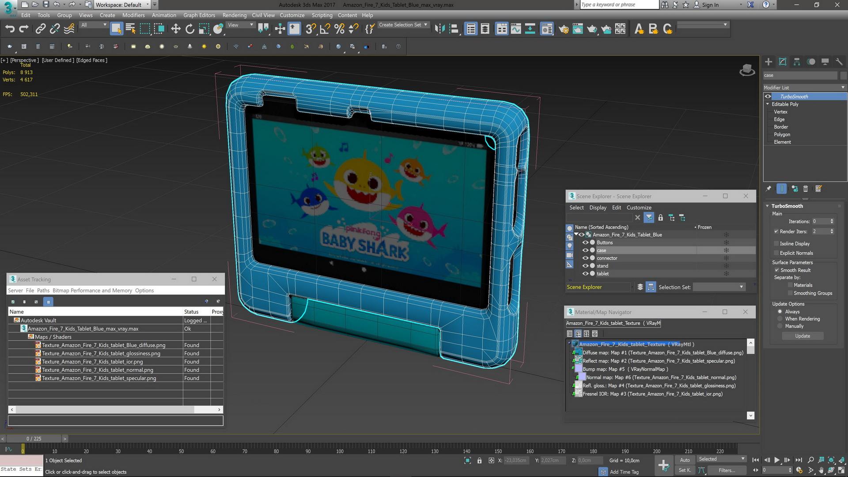
Task: Collapse the Editable Poly modifier tree
Action: 768,104
